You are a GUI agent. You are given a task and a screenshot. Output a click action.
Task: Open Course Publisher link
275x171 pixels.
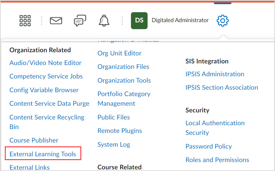coord(34,140)
